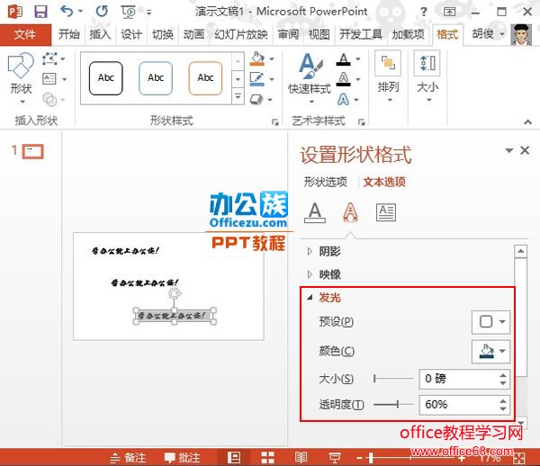540x466 pixels.
Task: Click the text box icon in 插入形状
Action: coord(49,79)
